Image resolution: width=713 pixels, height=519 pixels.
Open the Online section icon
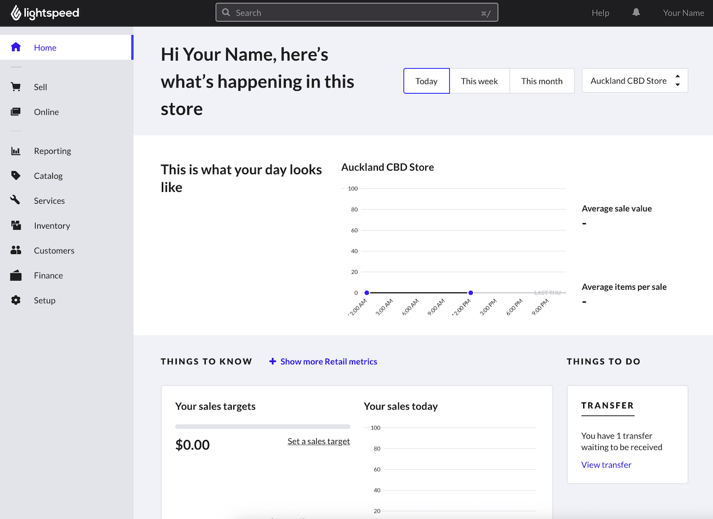point(16,112)
